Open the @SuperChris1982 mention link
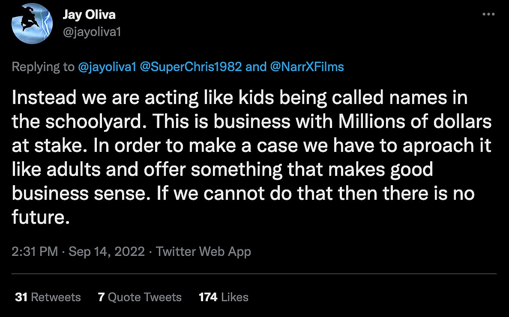Viewport: 509px width, 317px height. (191, 67)
